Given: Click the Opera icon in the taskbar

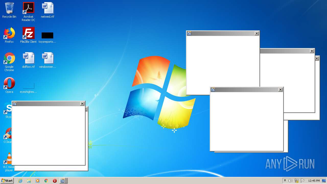Looking at the screenshot, I should pos(55,181).
